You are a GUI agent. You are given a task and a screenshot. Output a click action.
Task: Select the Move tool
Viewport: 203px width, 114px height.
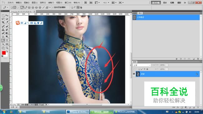[x=7, y=16]
